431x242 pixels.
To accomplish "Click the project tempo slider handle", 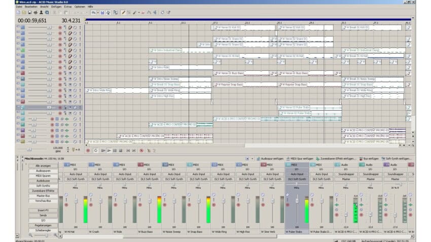I will click(29, 149).
